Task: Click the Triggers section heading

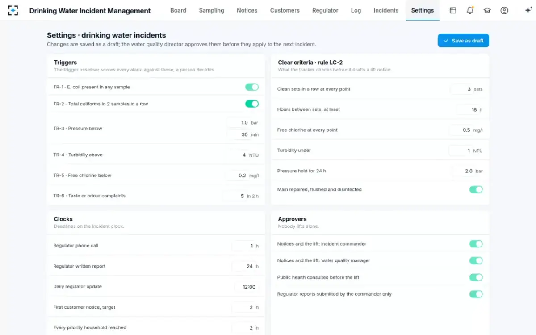Action: pyautogui.click(x=66, y=63)
